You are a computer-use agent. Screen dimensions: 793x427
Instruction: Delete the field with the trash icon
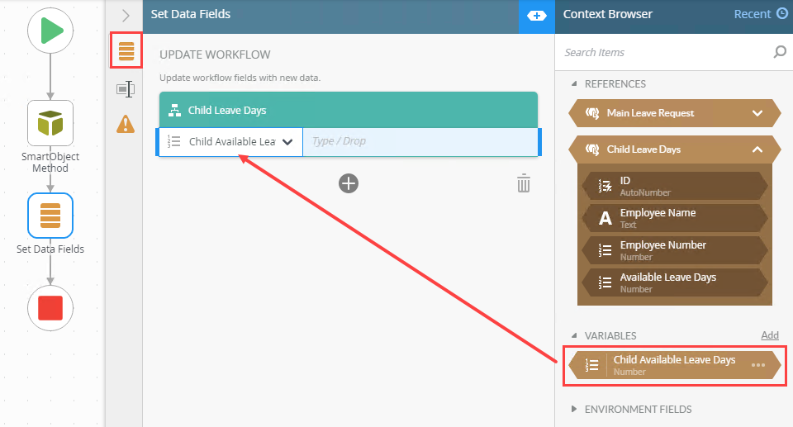[524, 183]
